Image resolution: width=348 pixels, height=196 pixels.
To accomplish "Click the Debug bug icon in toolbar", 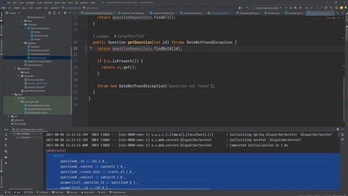I will (291, 8).
